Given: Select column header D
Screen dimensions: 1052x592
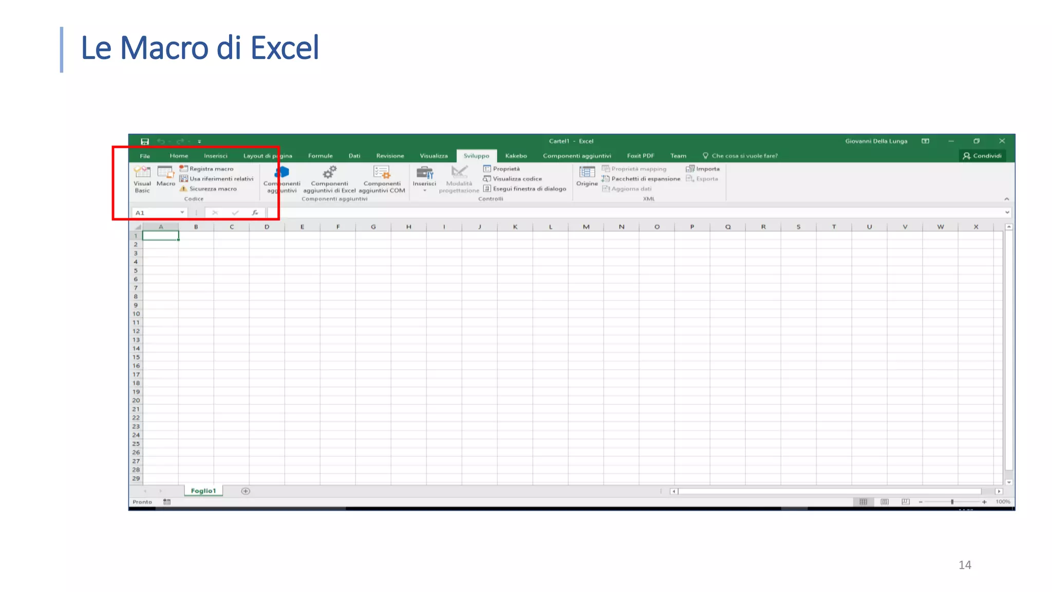Looking at the screenshot, I should tap(267, 227).
